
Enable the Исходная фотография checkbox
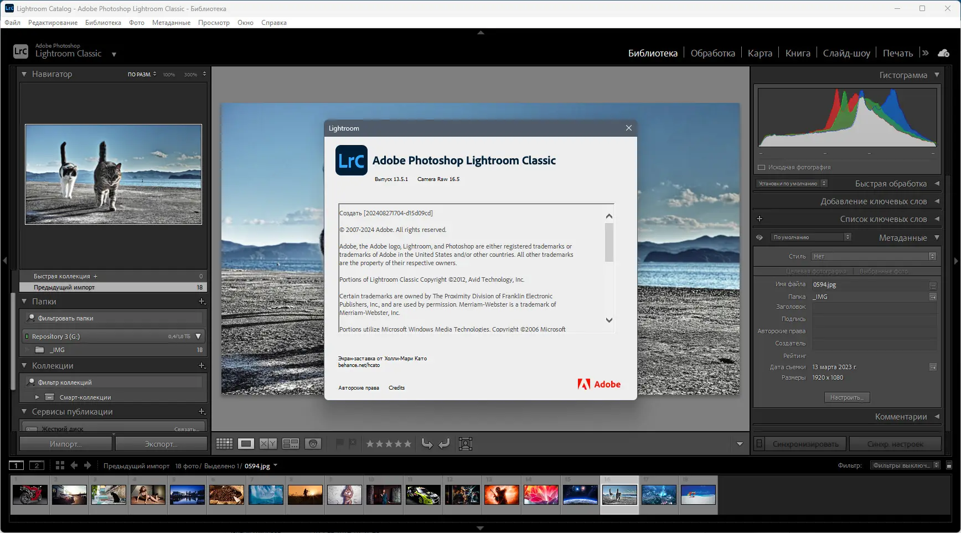[762, 167]
